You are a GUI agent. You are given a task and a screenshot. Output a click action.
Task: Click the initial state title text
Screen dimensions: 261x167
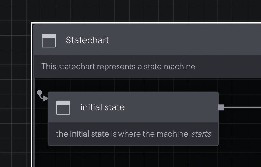coord(103,107)
